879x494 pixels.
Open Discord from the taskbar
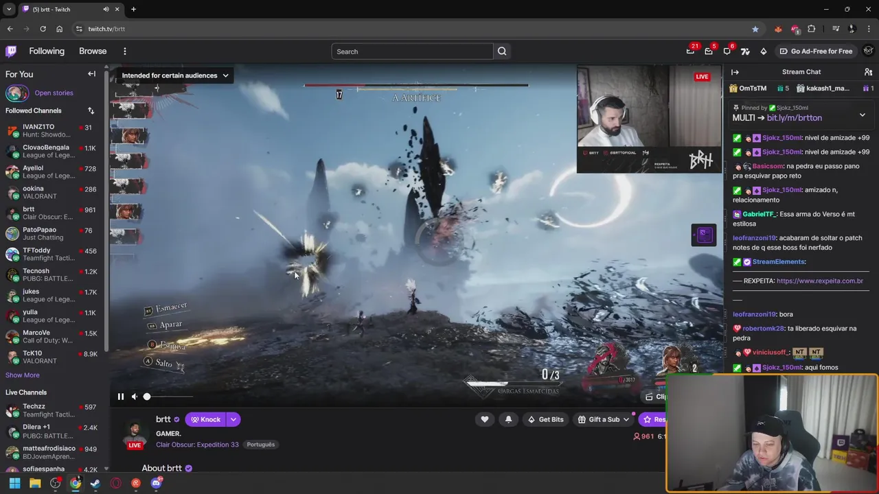[x=156, y=483]
